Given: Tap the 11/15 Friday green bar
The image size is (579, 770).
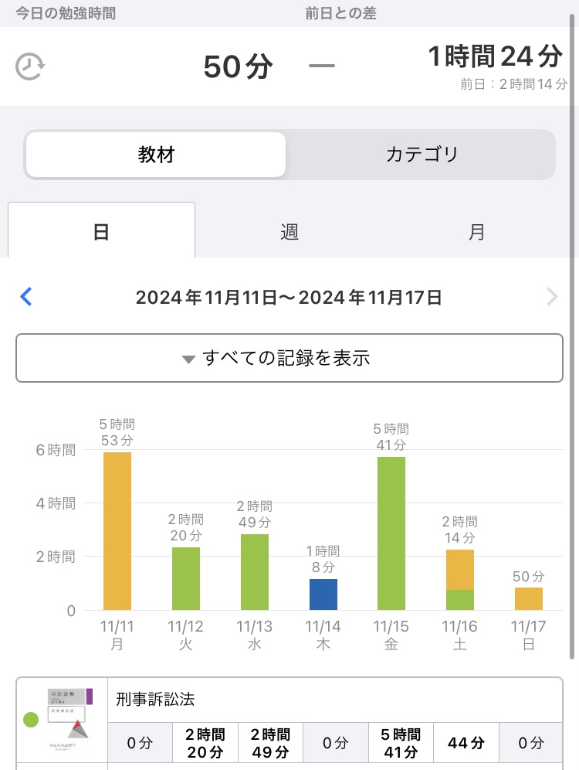Looking at the screenshot, I should pyautogui.click(x=391, y=533).
